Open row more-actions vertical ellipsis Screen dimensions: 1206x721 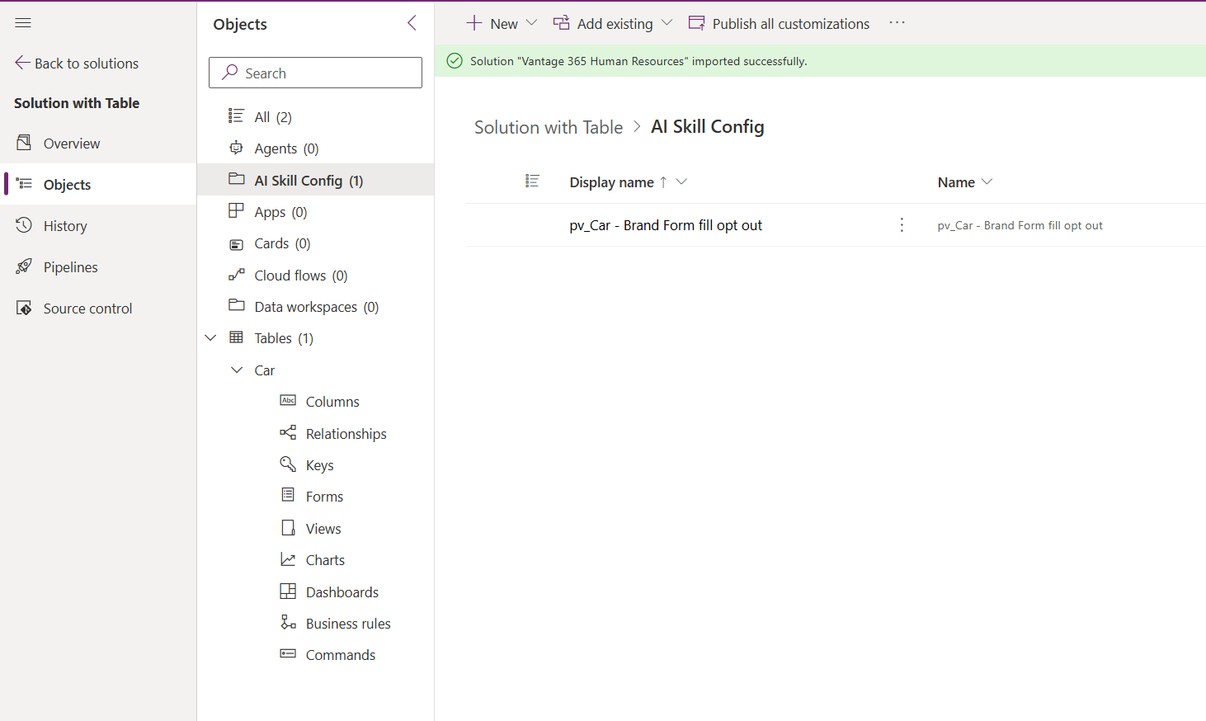click(x=902, y=225)
